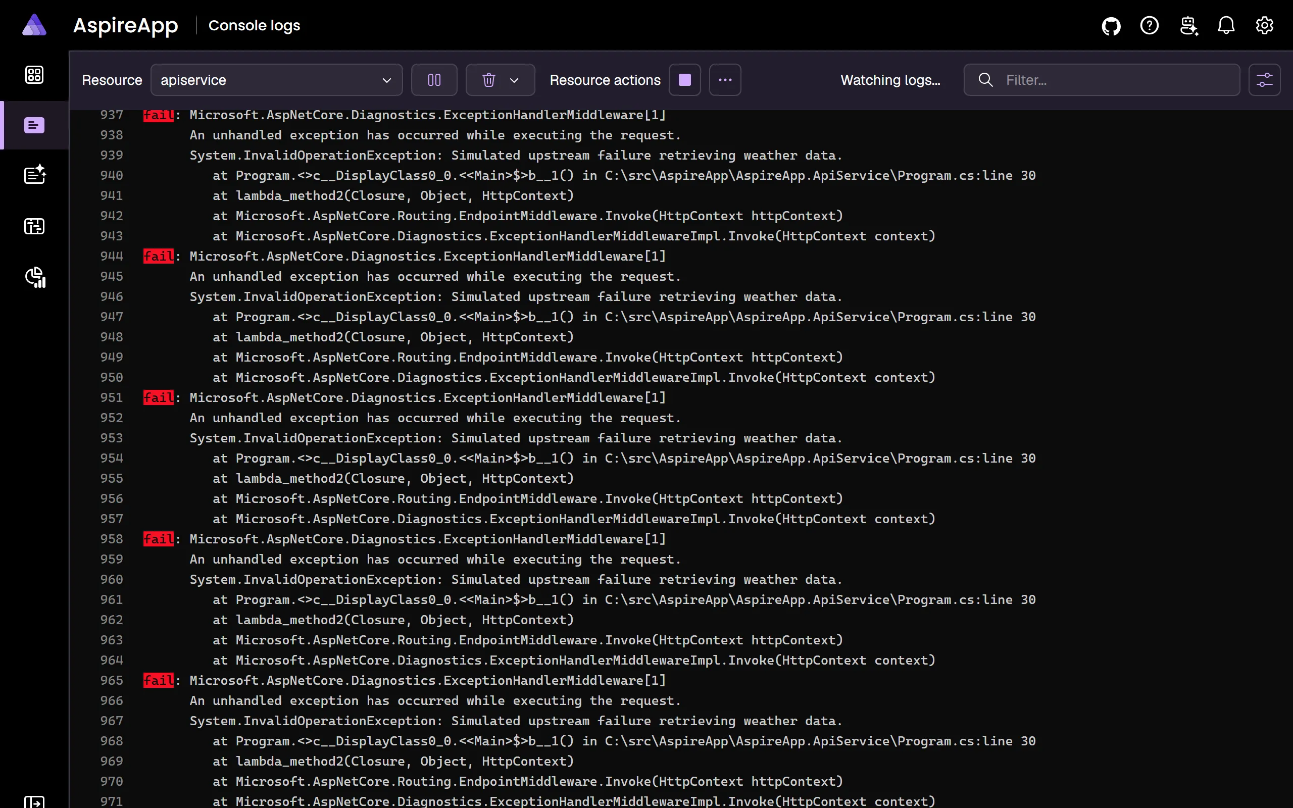The image size is (1293, 808).
Task: Open the apiservice resource dropdown
Action: tap(277, 80)
